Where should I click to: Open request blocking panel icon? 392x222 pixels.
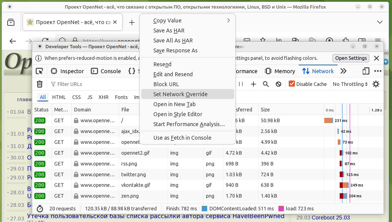(x=278, y=84)
